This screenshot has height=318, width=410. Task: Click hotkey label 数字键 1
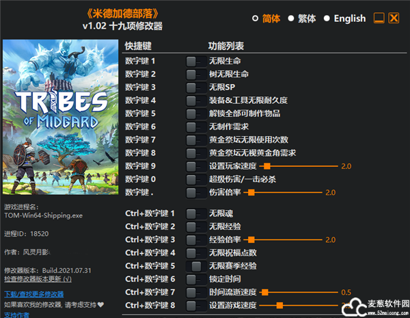[x=140, y=62]
